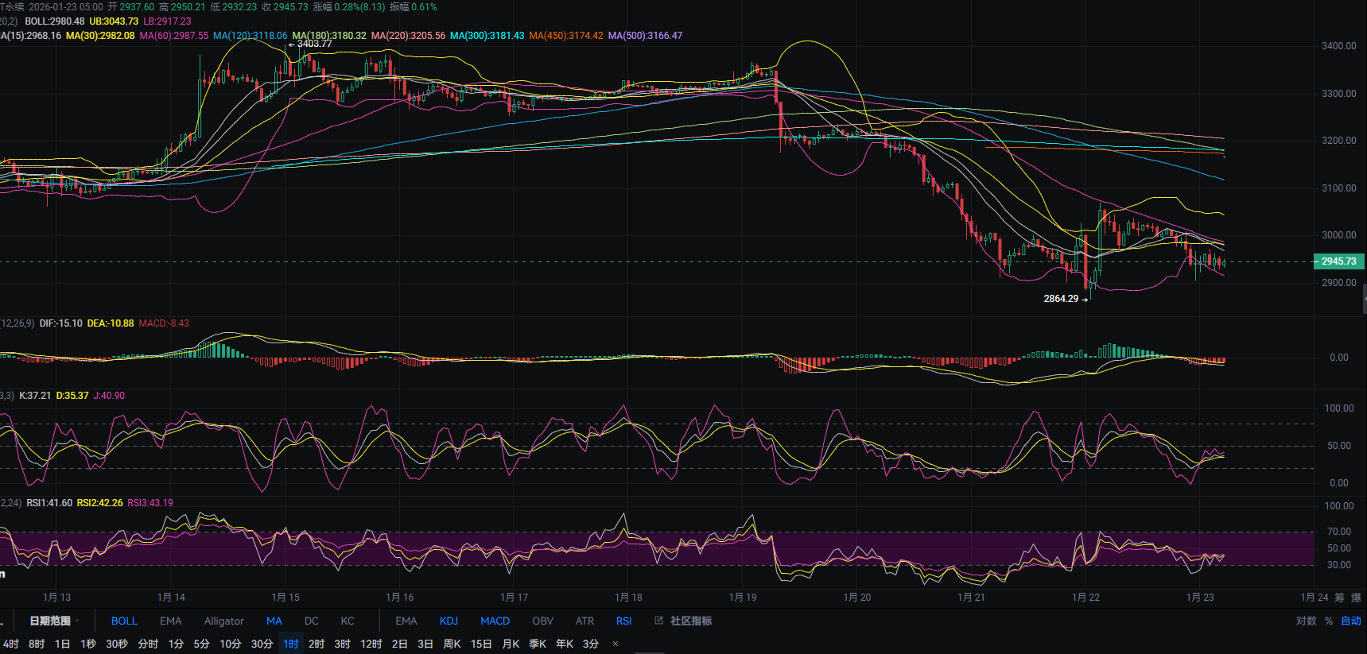Click the 3403.77 high price marker
Viewport: 1367px width, 654px height.
313,45
